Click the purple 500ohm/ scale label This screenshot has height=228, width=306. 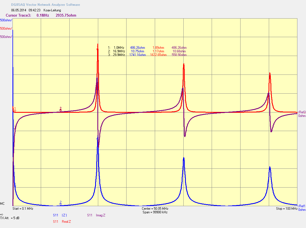pos(6,37)
